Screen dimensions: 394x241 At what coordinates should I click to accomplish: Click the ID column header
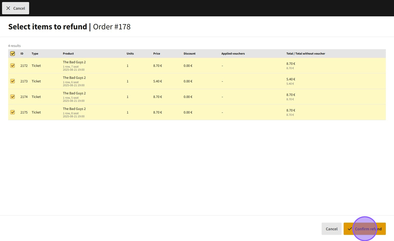pos(22,54)
